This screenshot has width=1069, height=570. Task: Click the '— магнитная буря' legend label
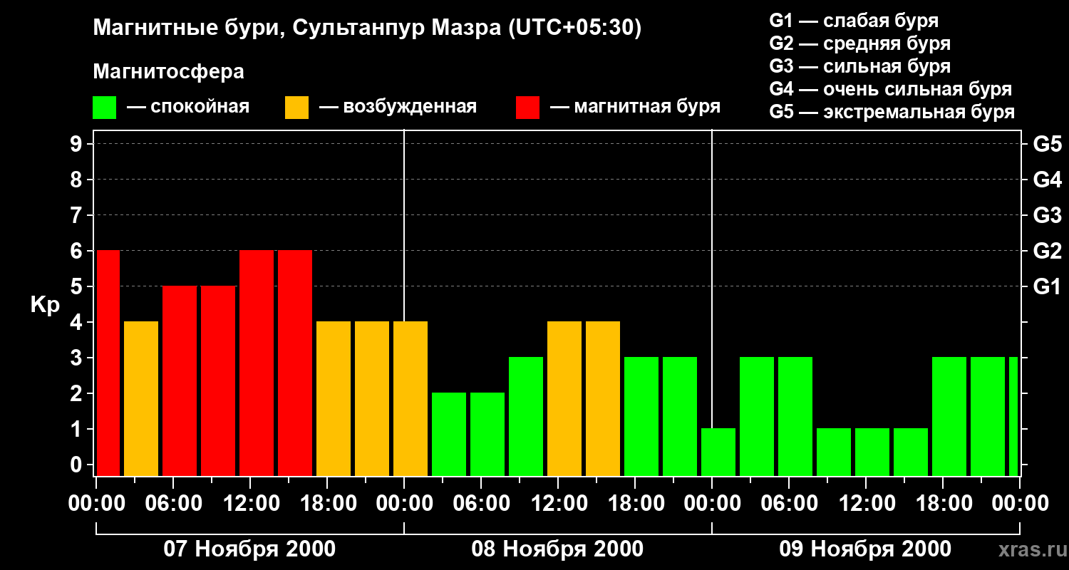pos(635,108)
